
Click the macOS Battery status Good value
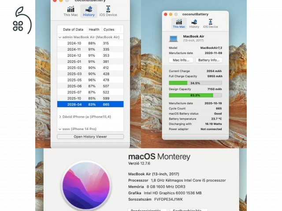[x=218, y=114]
